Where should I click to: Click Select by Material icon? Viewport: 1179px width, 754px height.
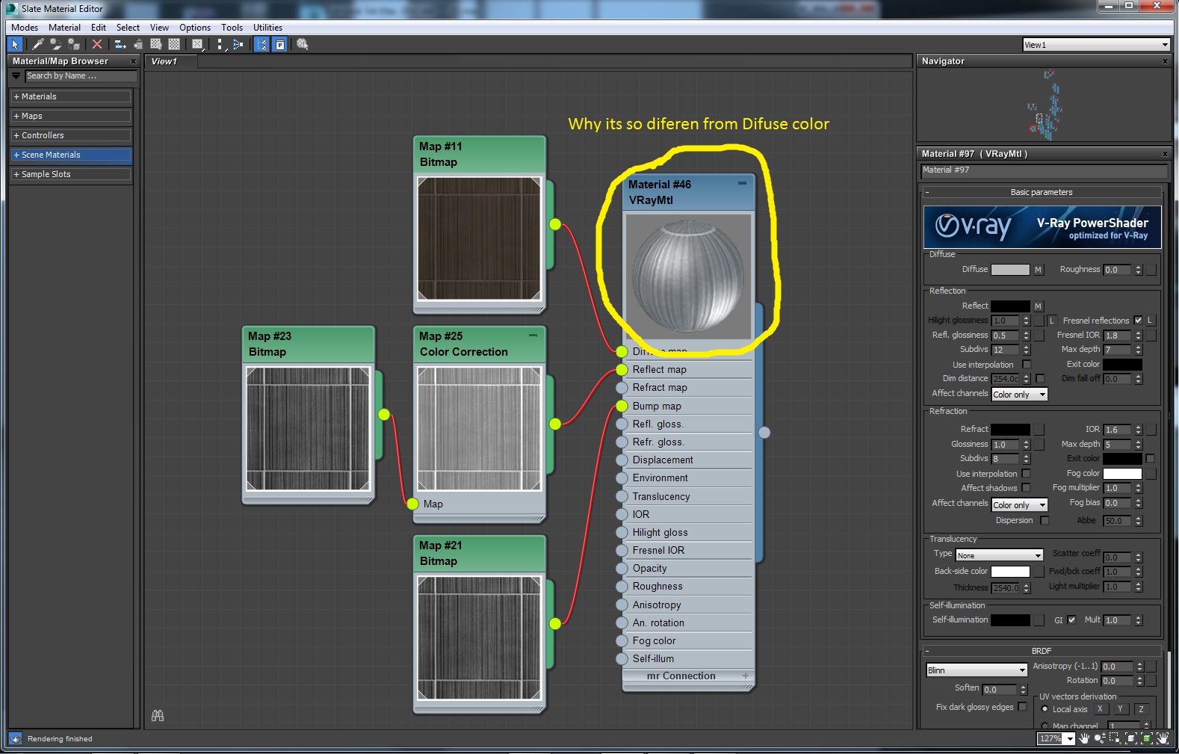pyautogui.click(x=303, y=45)
